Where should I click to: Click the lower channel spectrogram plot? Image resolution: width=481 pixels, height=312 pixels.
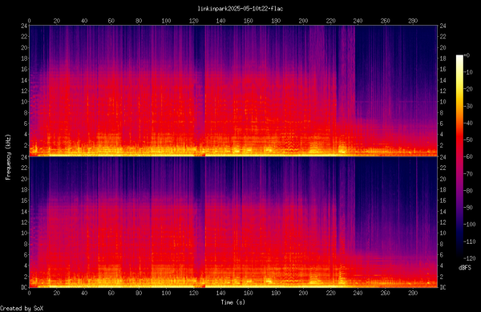[x=233, y=222]
